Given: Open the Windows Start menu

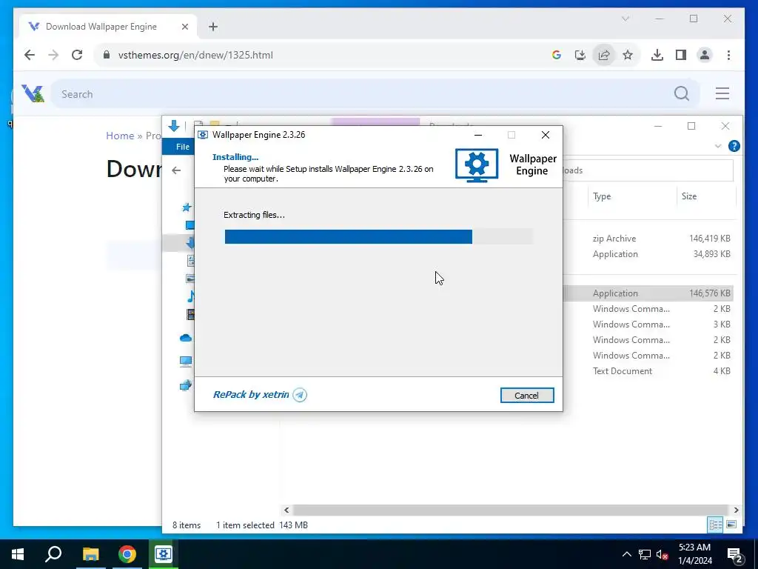Looking at the screenshot, I should (x=18, y=554).
